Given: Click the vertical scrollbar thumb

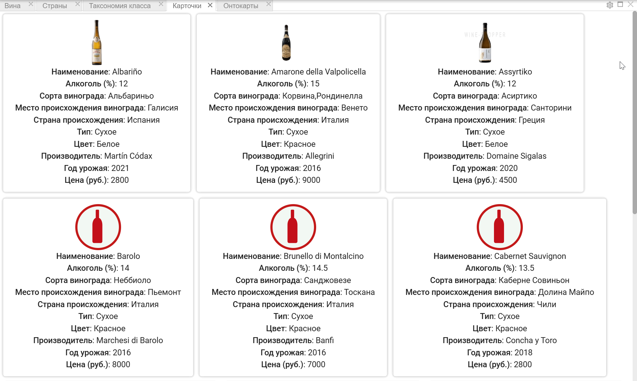Looking at the screenshot, I should pyautogui.click(x=634, y=113).
